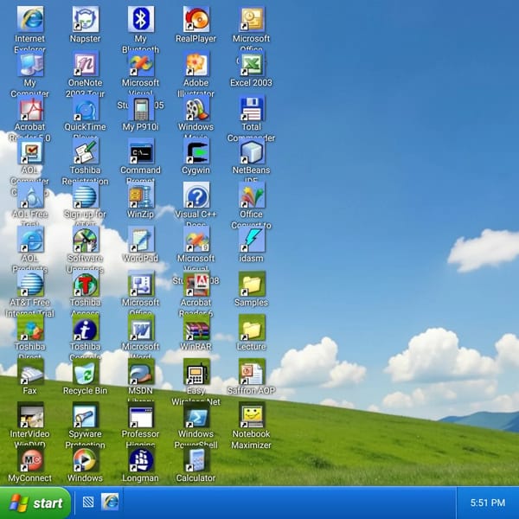The width and height of the screenshot is (519, 519).
Task: Launch the Command Prompt icon
Action: [x=141, y=151]
